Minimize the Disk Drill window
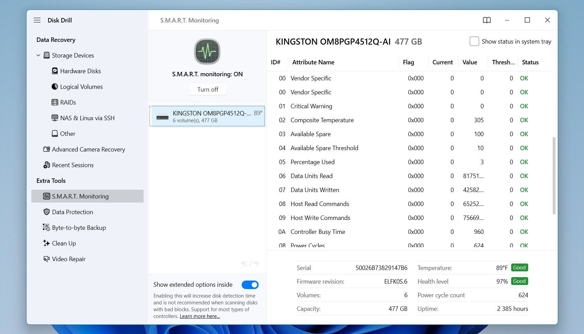 tap(507, 20)
